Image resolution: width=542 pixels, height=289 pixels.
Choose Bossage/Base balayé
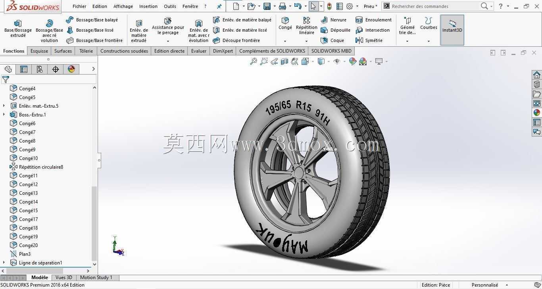pos(92,20)
